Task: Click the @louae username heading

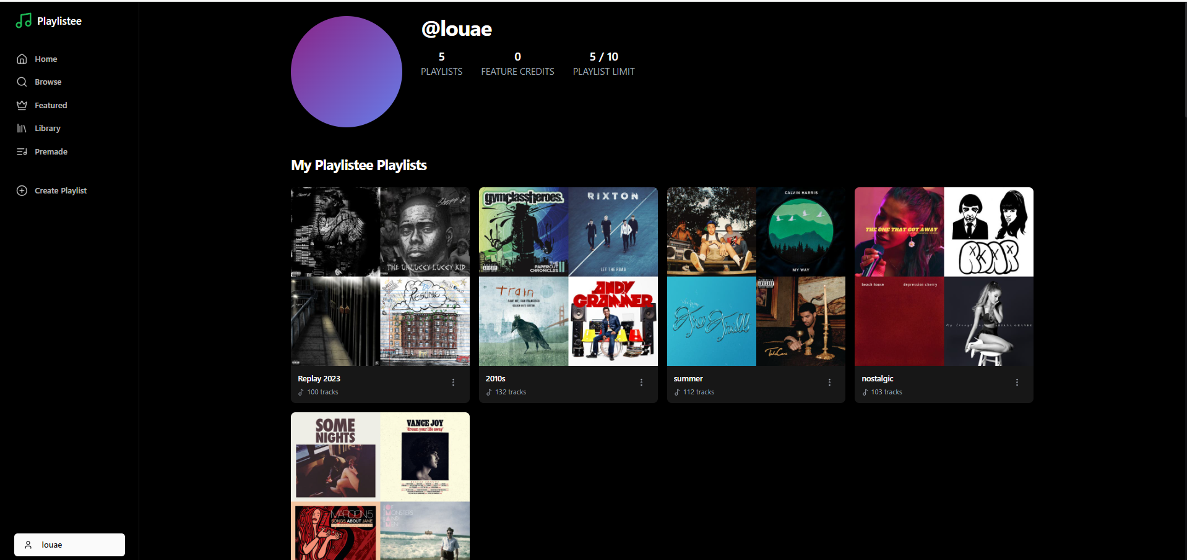Action: [x=457, y=29]
